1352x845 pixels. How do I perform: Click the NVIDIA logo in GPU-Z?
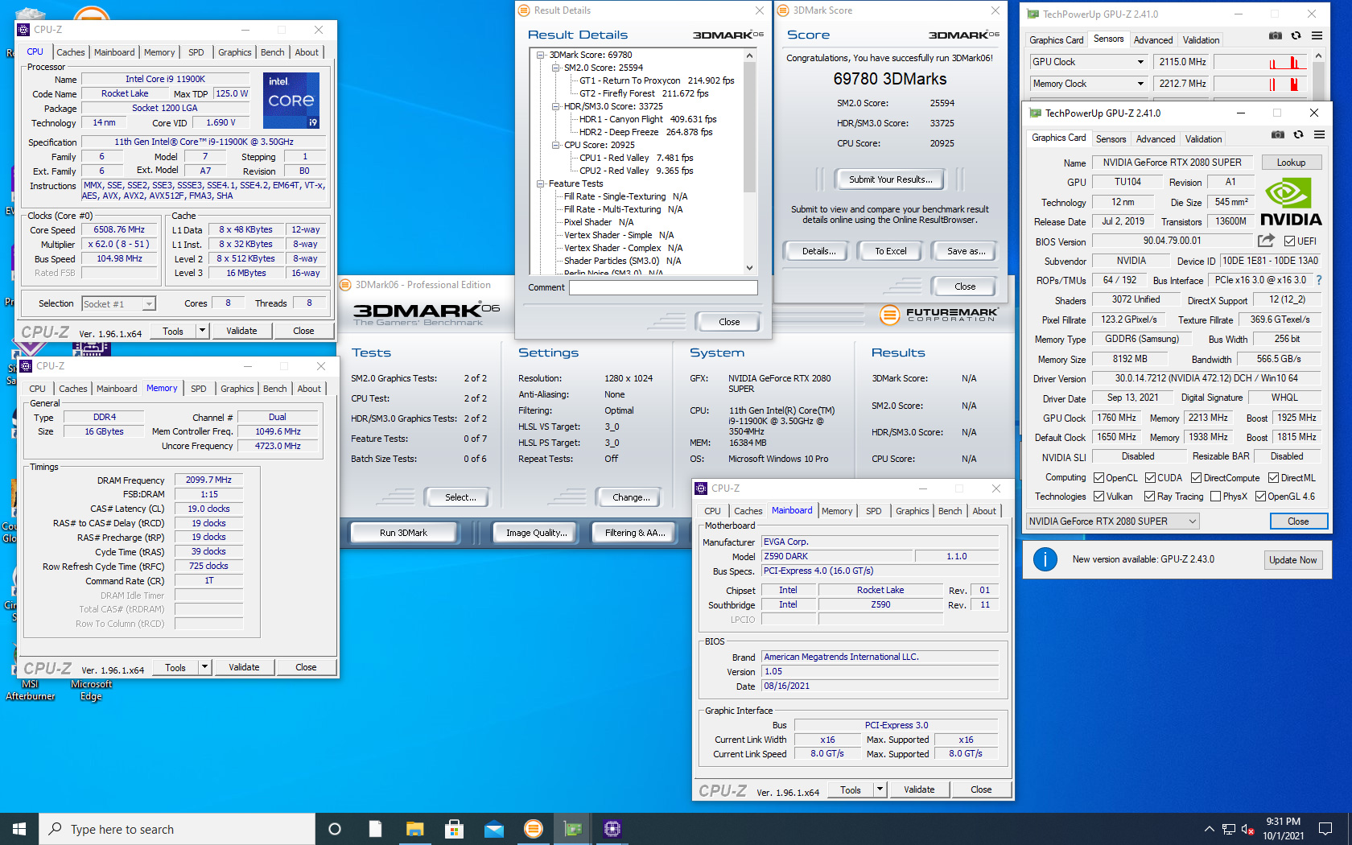click(x=1291, y=202)
